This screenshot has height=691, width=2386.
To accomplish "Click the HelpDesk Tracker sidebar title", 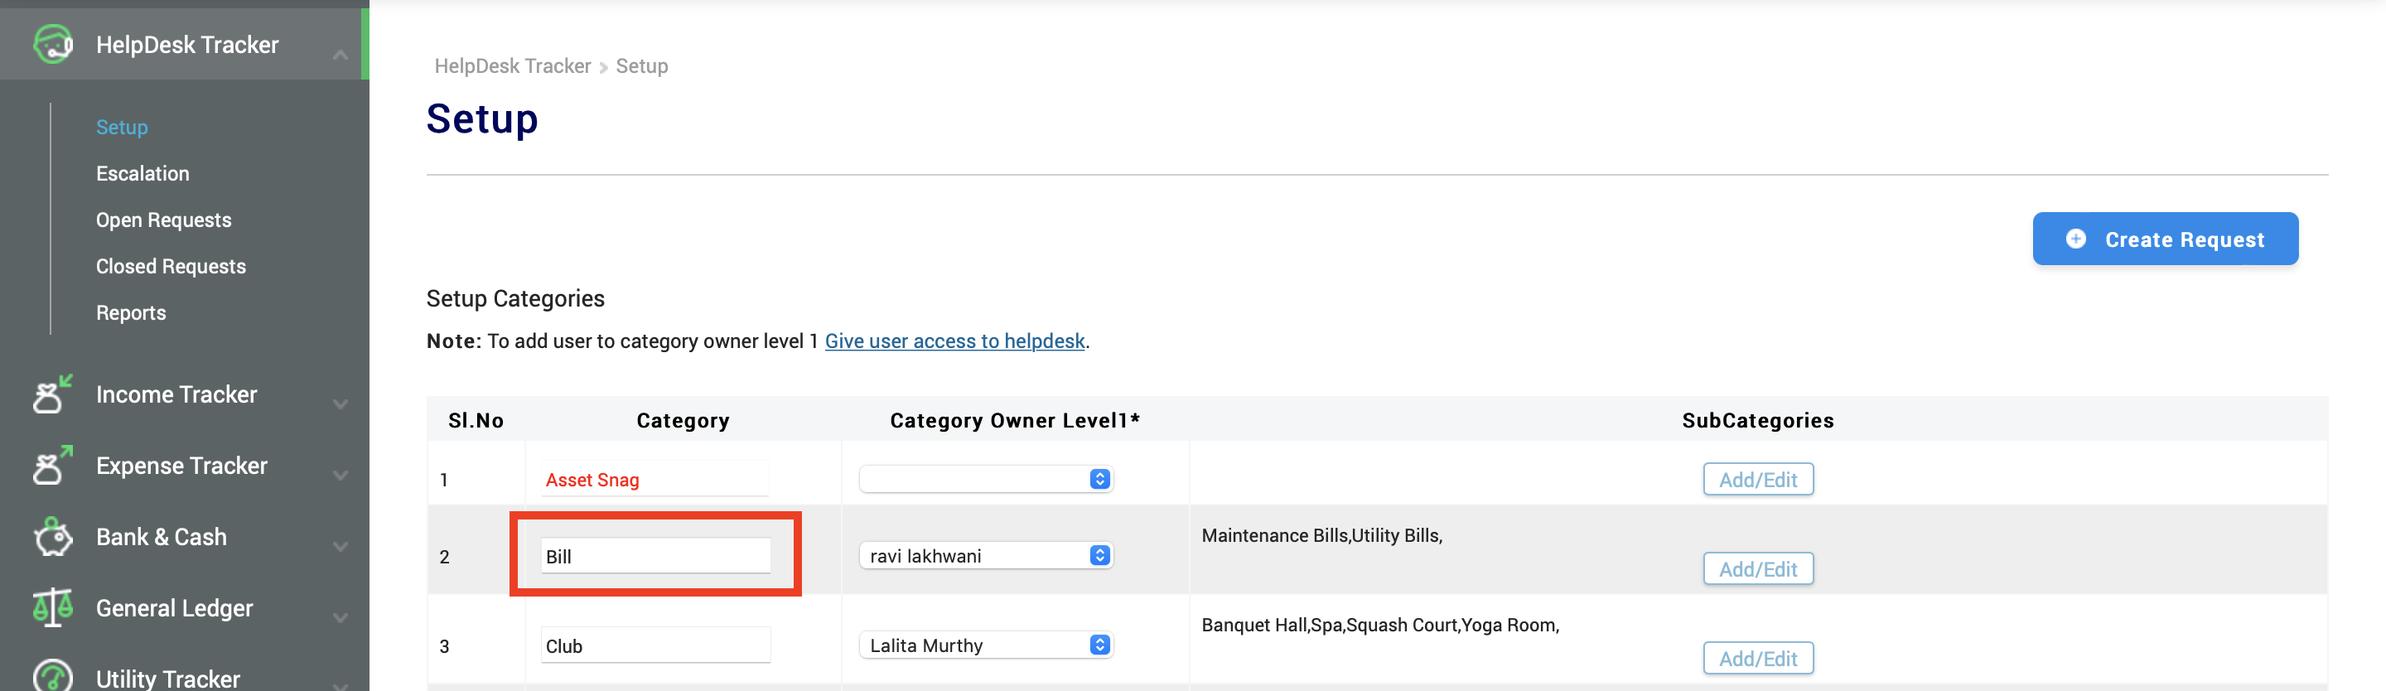I will pos(187,45).
